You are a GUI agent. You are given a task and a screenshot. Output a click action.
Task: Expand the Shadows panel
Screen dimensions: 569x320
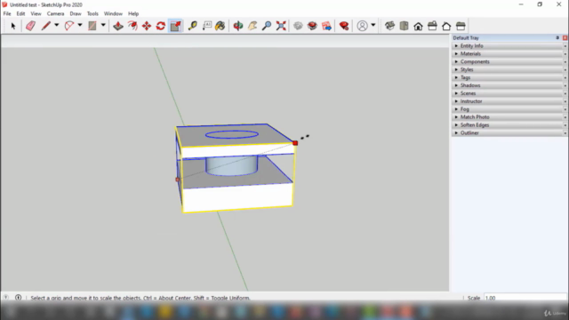(x=509, y=85)
